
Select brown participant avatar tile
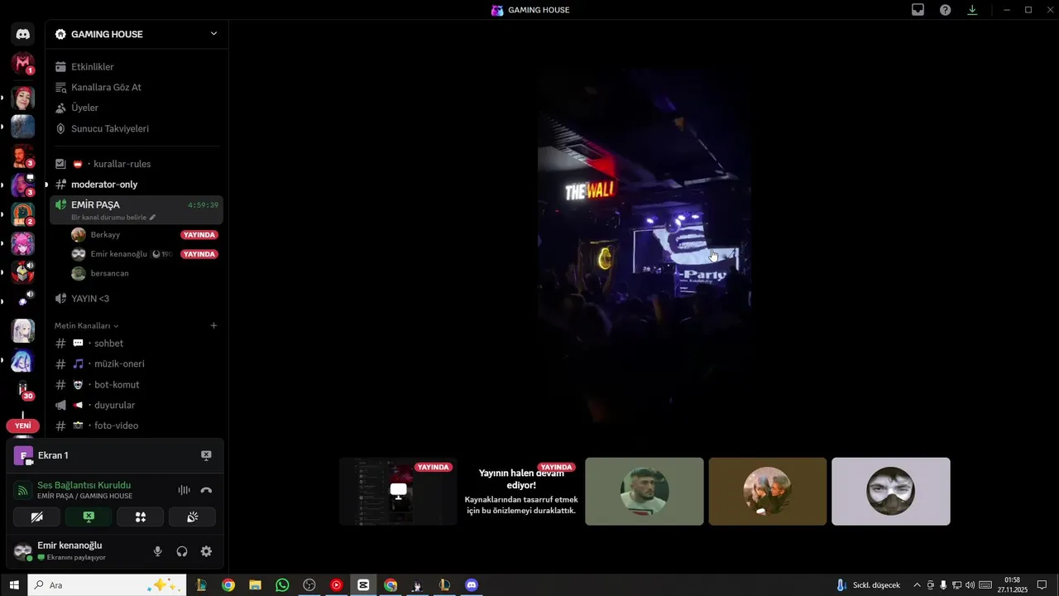point(767,491)
